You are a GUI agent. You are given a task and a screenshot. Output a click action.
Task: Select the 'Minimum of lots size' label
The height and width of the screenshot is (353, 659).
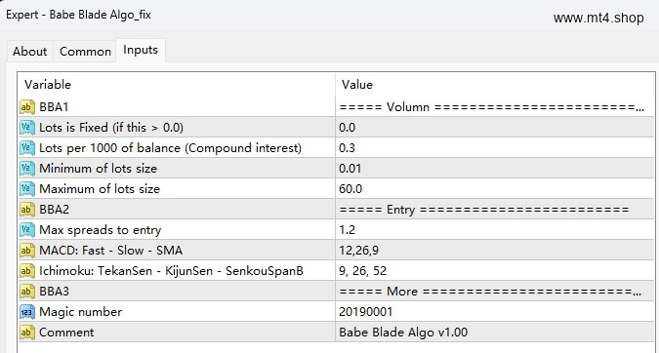point(98,169)
